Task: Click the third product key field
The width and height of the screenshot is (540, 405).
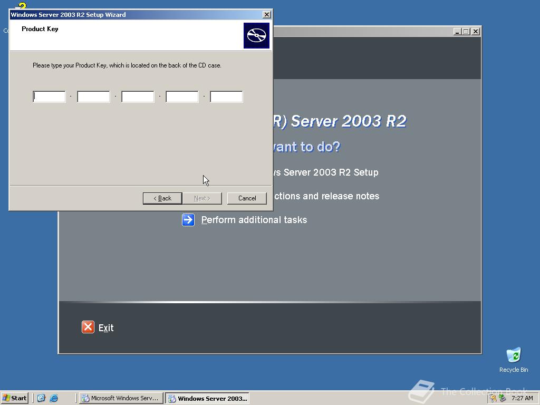Action: [x=138, y=97]
